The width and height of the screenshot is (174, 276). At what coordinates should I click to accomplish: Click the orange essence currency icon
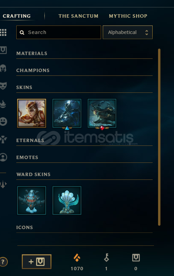click(77, 258)
